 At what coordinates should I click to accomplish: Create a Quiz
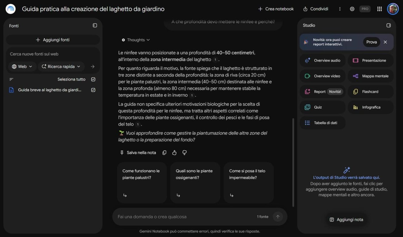[x=322, y=107]
